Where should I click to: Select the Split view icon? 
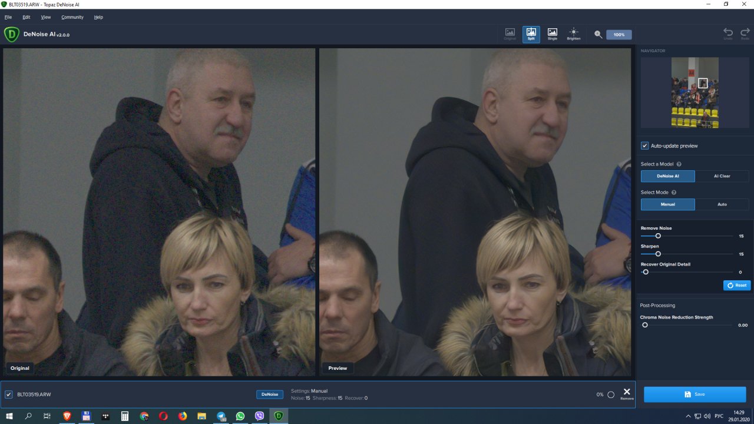[531, 34]
